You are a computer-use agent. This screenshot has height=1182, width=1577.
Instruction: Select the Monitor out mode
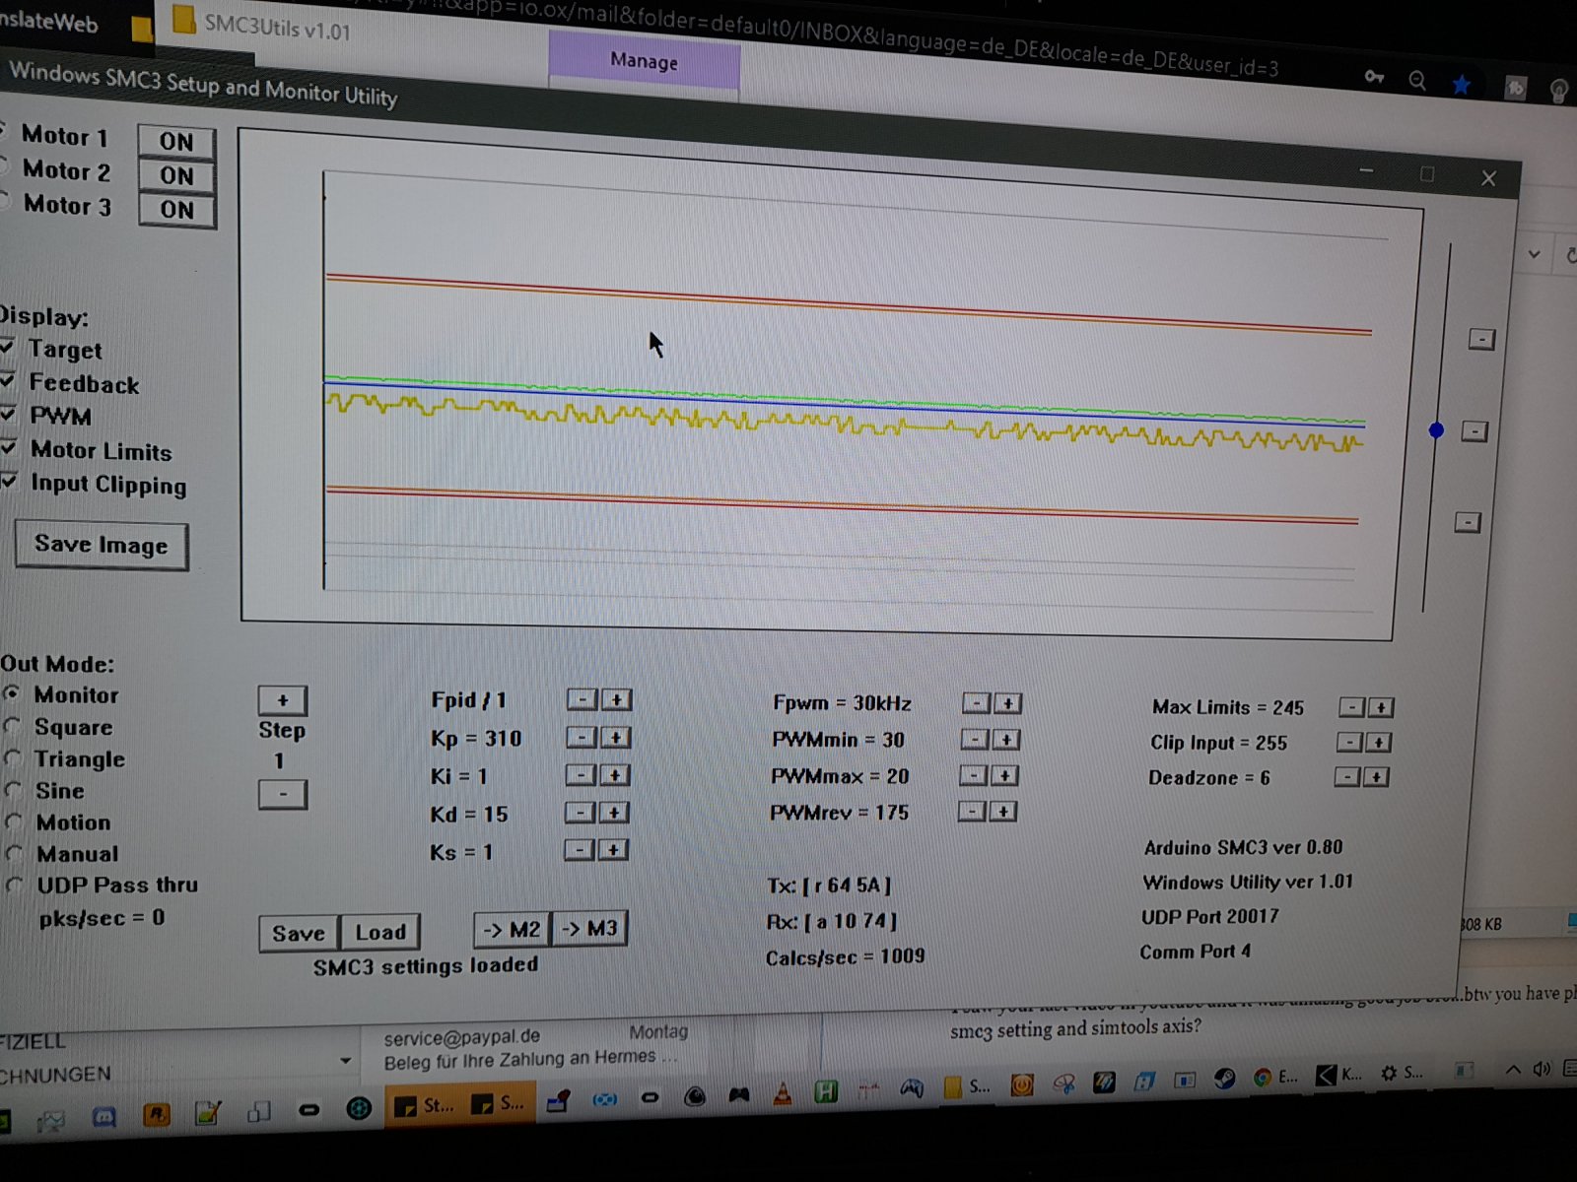[x=11, y=693]
